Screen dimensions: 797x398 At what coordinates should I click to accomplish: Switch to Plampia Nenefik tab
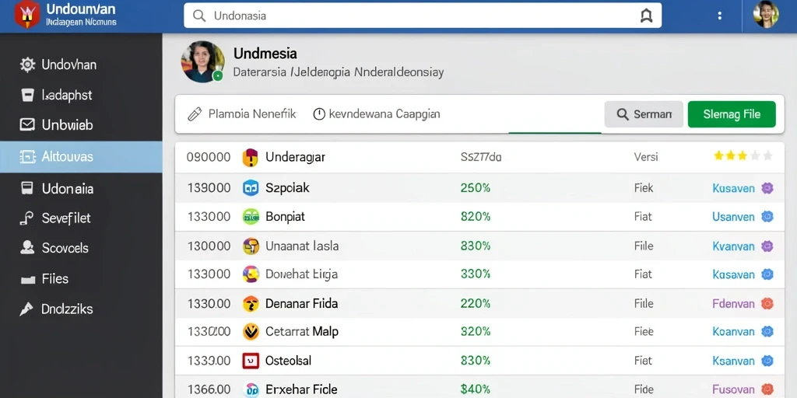(x=242, y=113)
